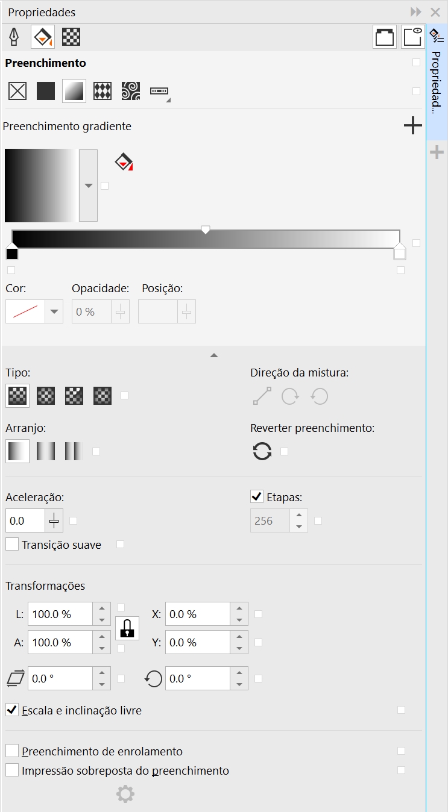Viewport: 448px width, 812px height.
Task: Select the texture fill swirl icon
Action: coord(131,91)
